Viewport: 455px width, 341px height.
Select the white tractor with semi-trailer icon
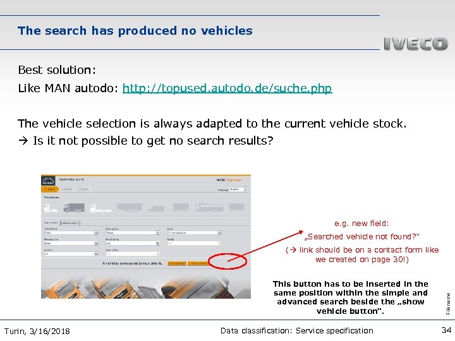click(100, 209)
